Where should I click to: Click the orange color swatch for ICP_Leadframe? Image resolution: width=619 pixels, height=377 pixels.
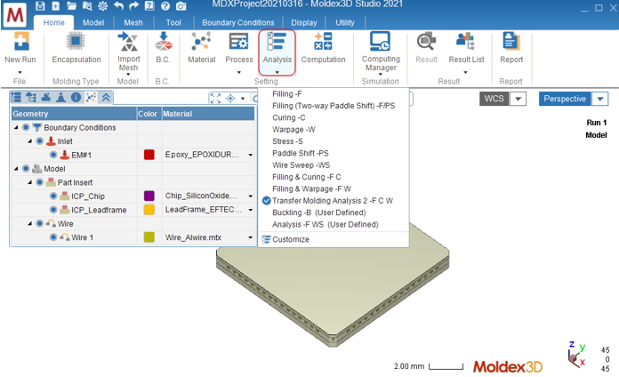click(x=149, y=210)
